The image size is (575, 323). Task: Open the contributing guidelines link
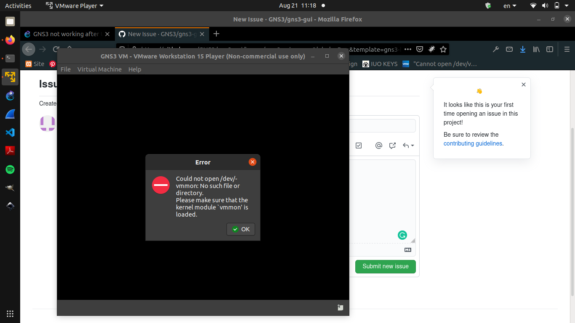pos(473,143)
